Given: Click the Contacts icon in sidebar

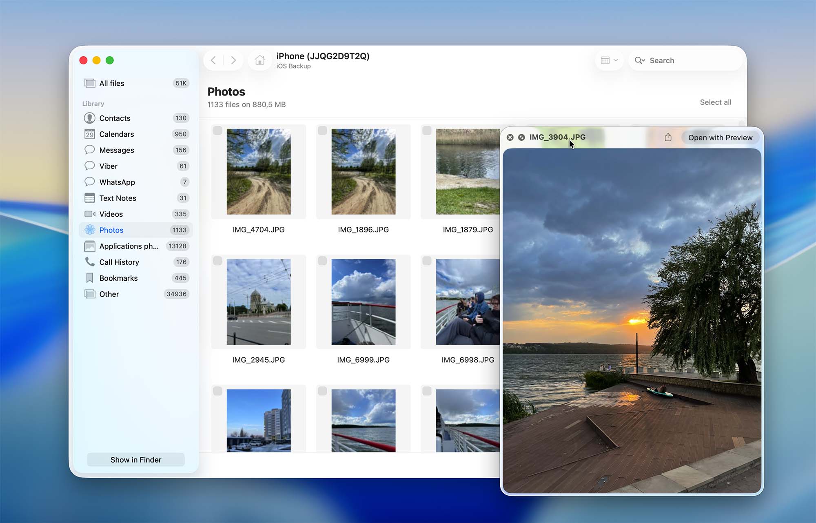Looking at the screenshot, I should pyautogui.click(x=89, y=118).
